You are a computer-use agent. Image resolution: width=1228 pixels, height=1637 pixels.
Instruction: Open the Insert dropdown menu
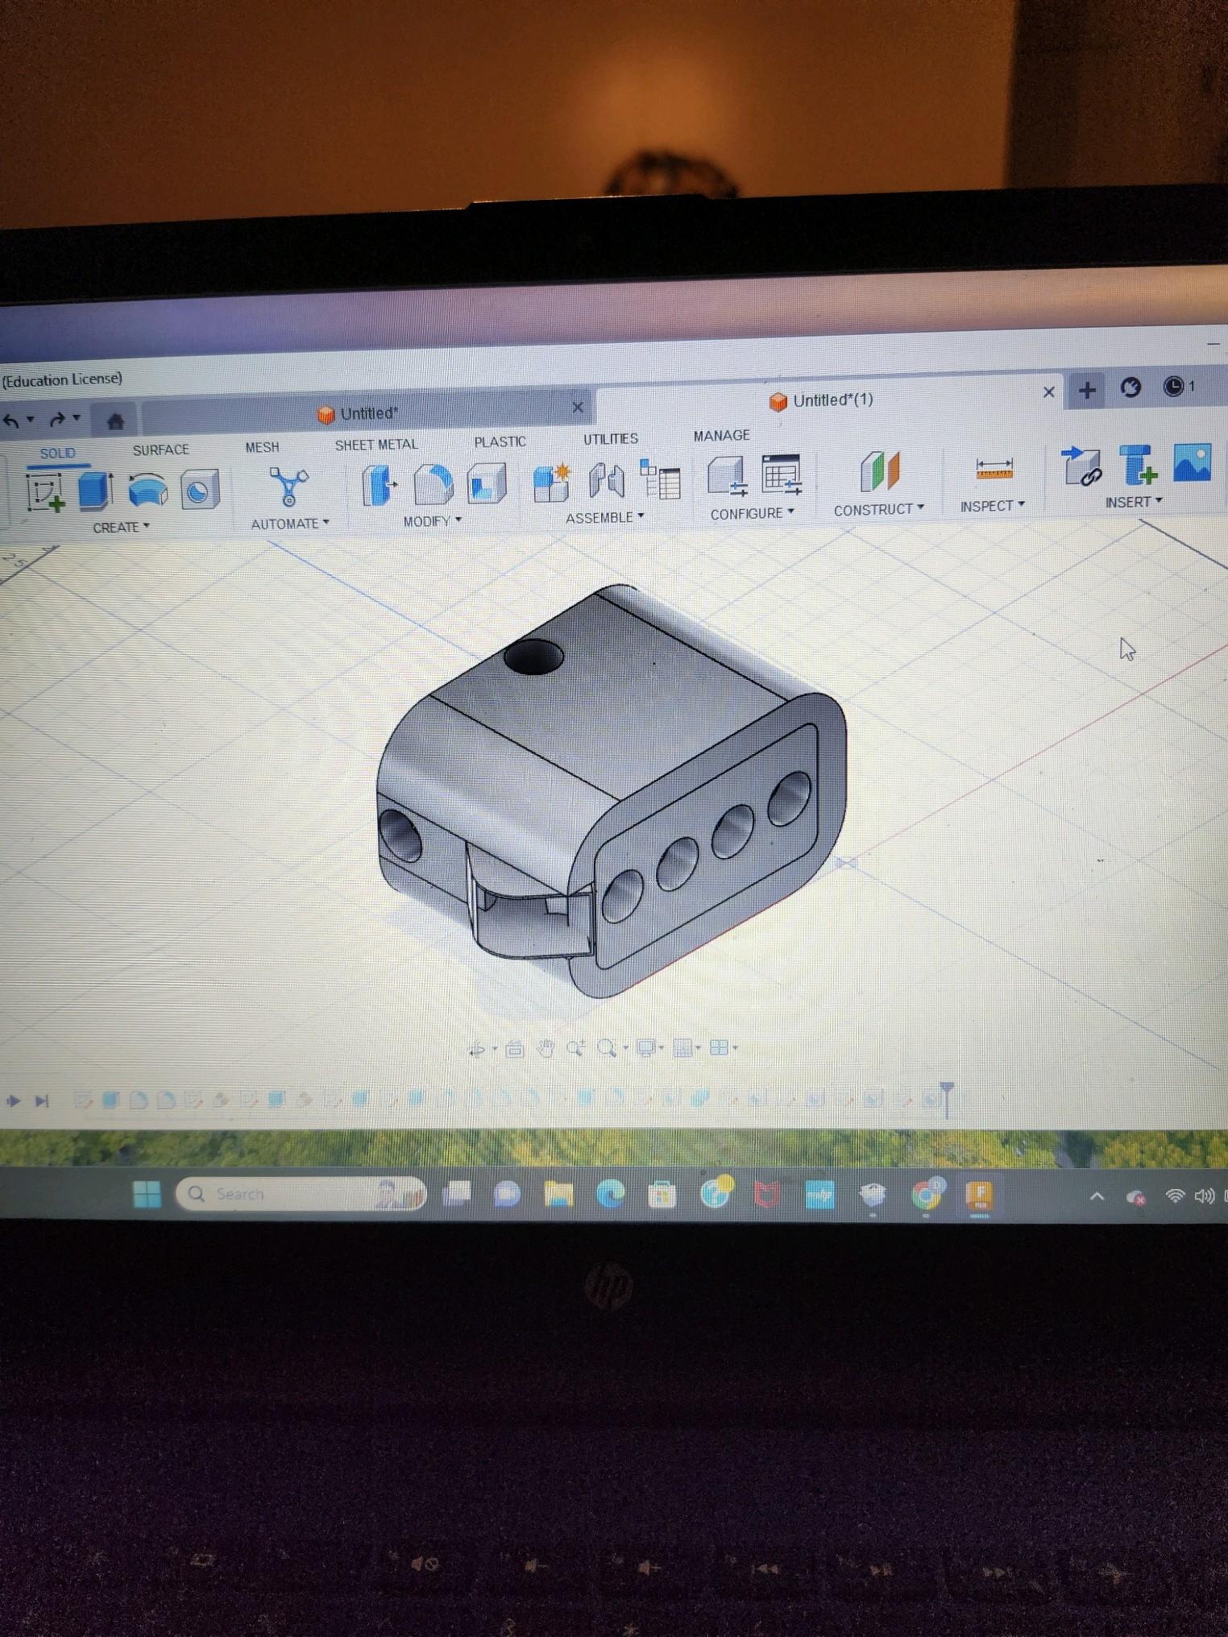point(1134,502)
